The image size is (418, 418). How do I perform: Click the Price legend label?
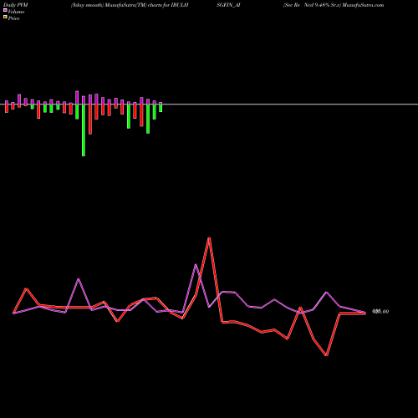13,18
